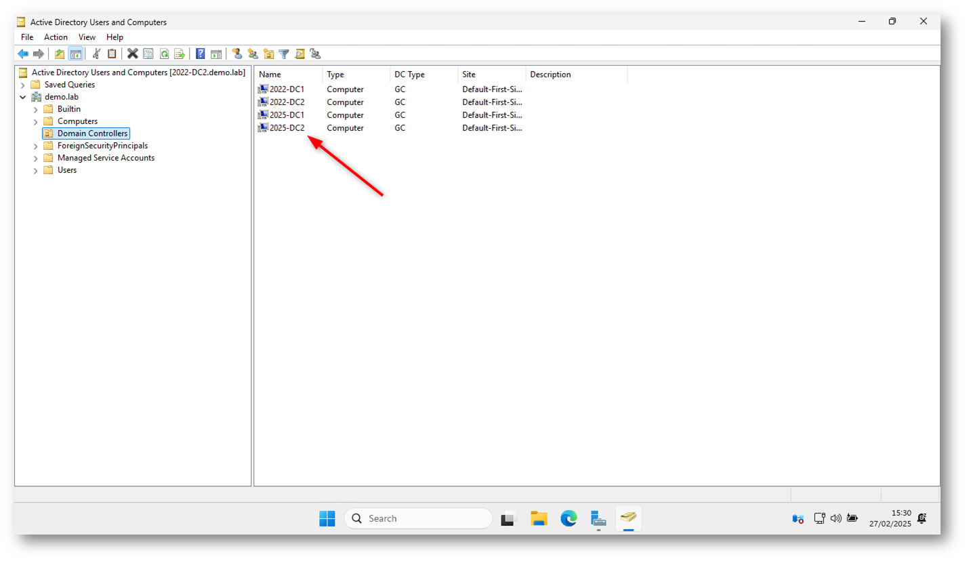Select the Builtin tree item
This screenshot has width=969, height=563.
[x=68, y=109]
